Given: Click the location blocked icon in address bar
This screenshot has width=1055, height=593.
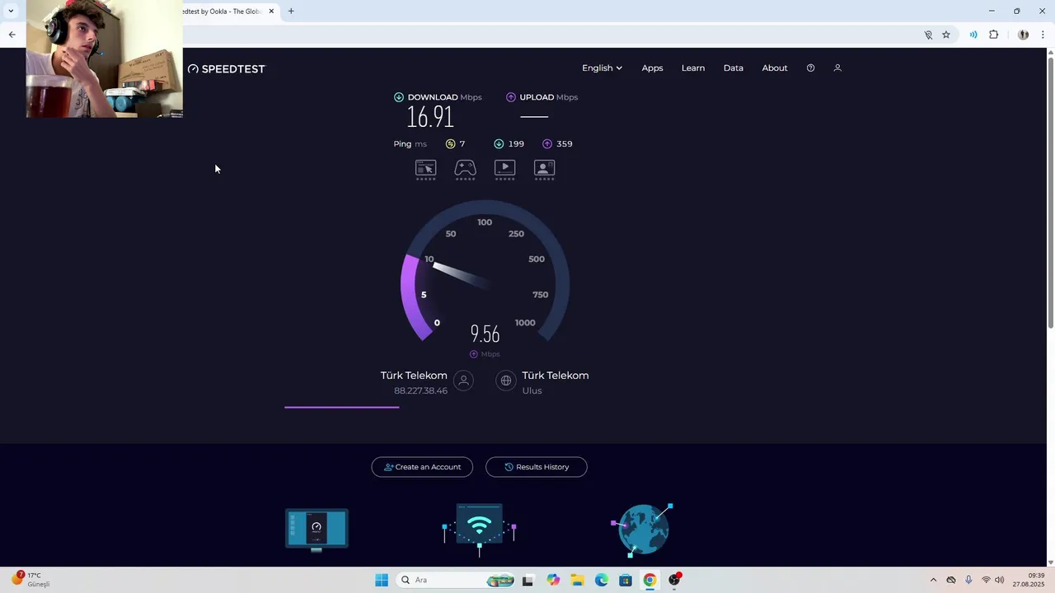Looking at the screenshot, I should click(928, 35).
